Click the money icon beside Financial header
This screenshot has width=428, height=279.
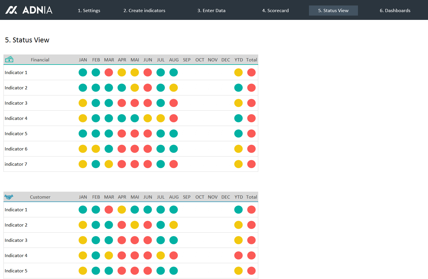tap(10, 59)
